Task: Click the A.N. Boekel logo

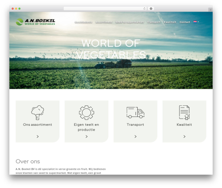Action: [x=36, y=22]
